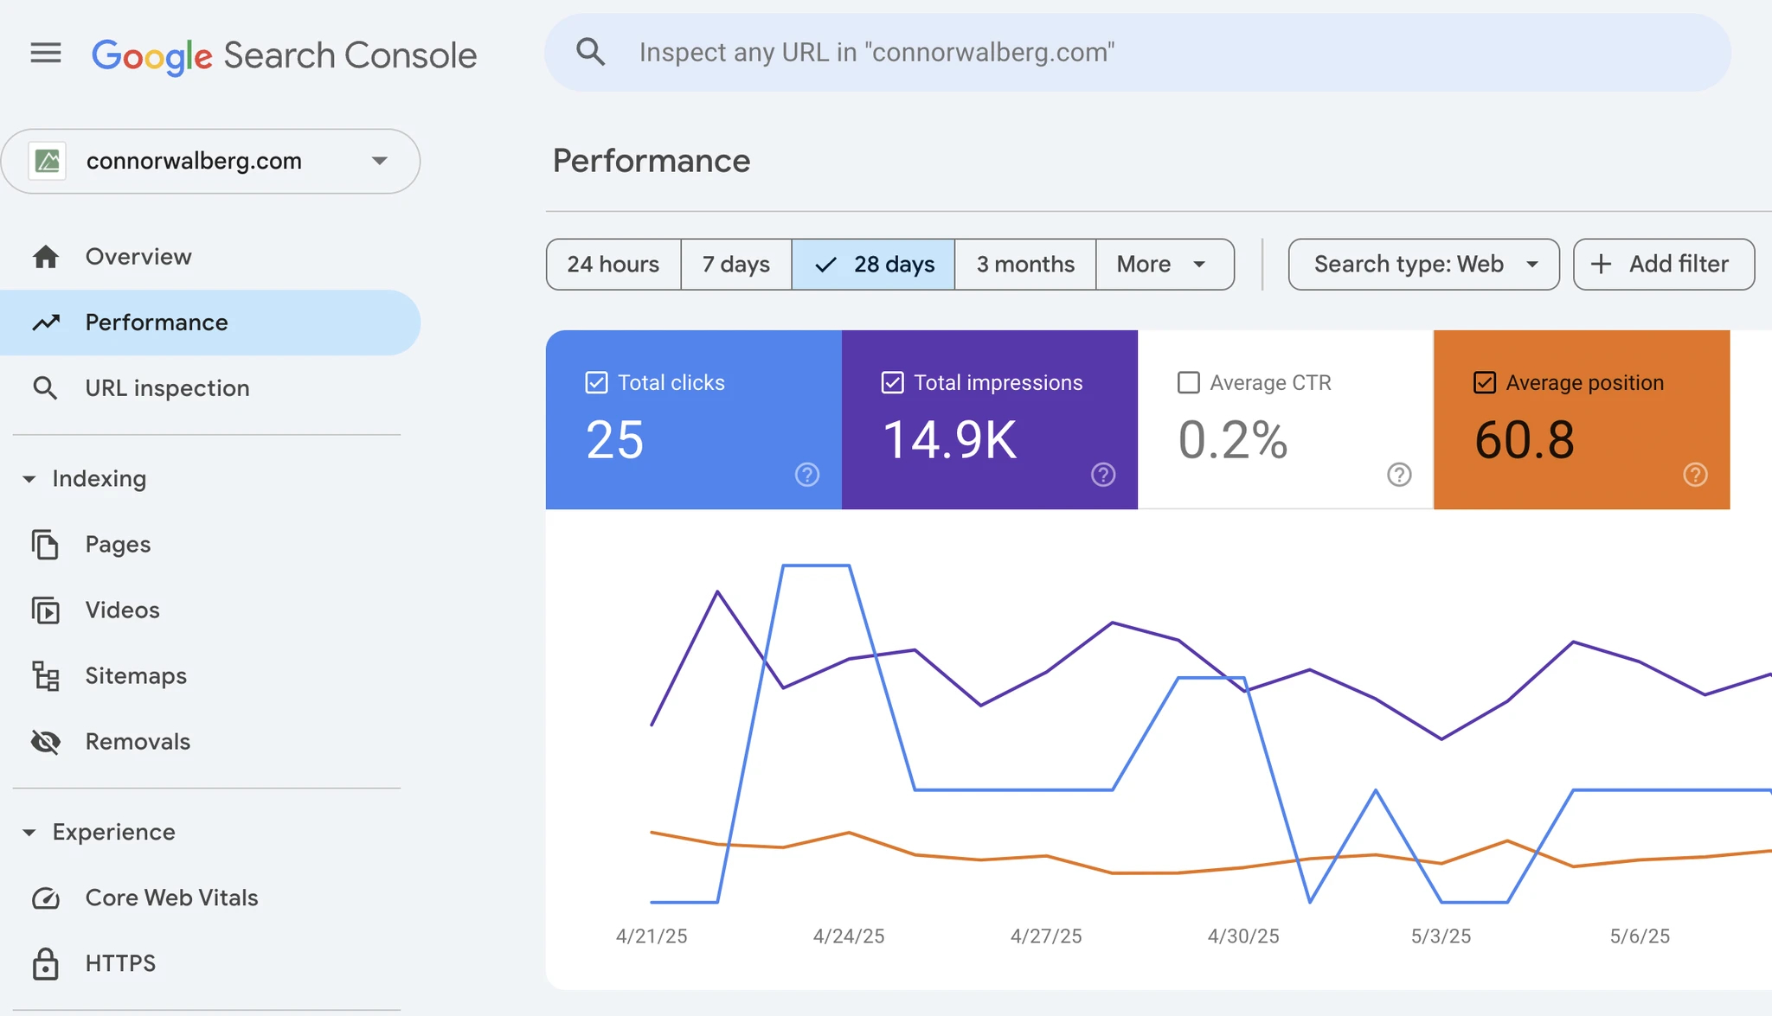Click the Sitemaps icon in sidebar

coord(45,675)
